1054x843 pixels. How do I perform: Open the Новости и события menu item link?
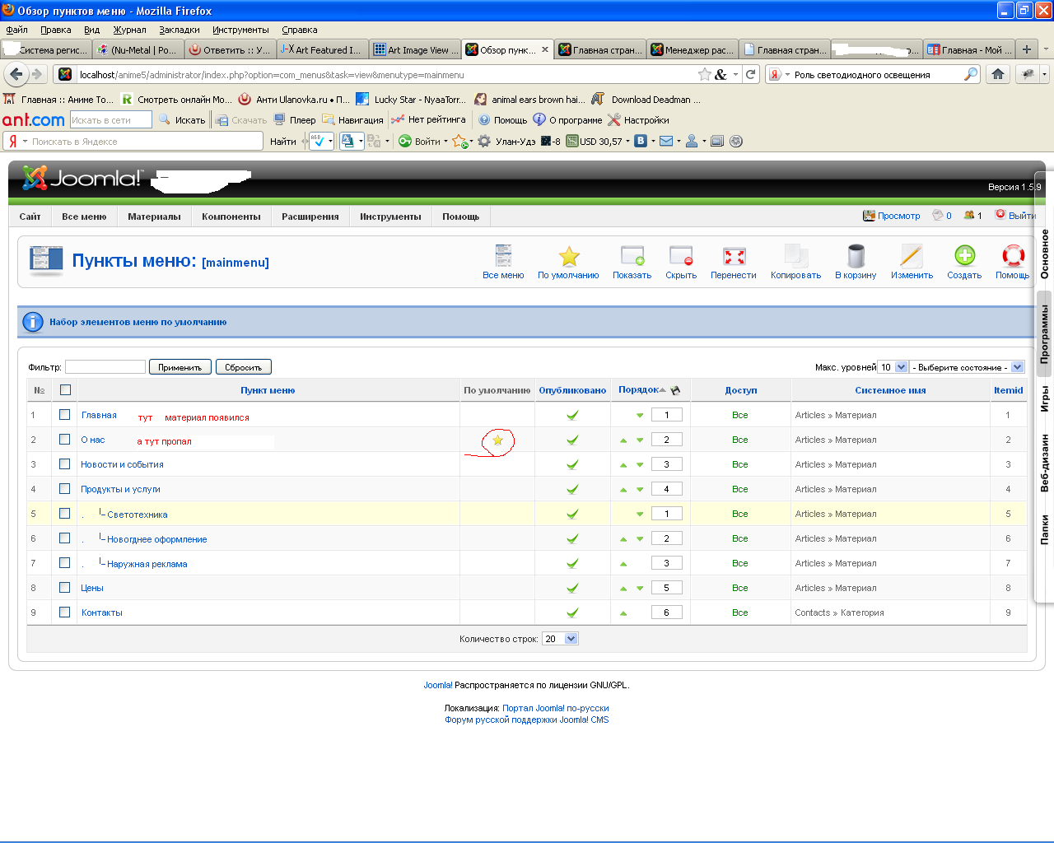pyautogui.click(x=122, y=464)
